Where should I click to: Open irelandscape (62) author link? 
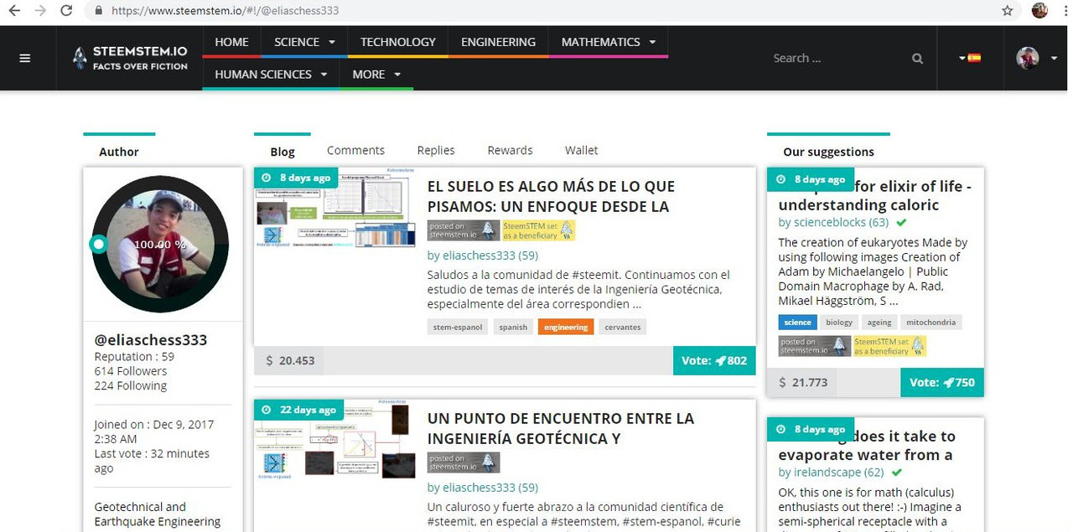831,473
